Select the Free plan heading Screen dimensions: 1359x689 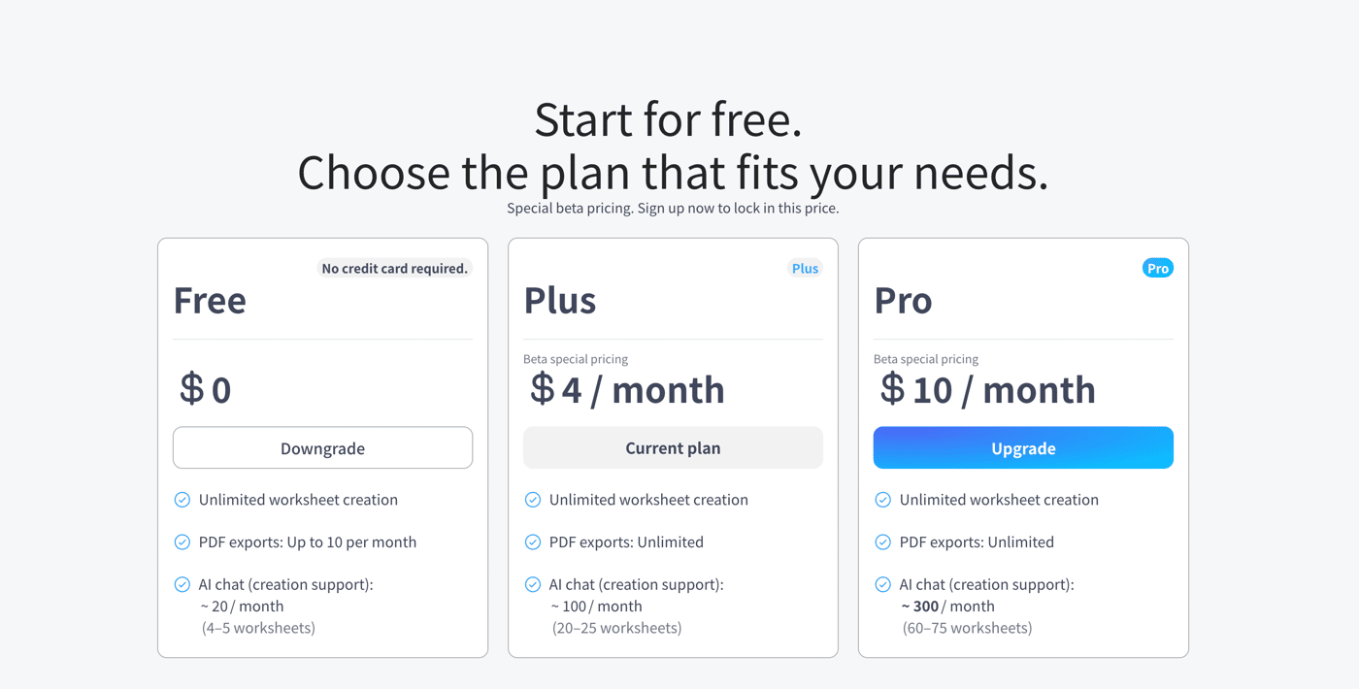click(210, 300)
